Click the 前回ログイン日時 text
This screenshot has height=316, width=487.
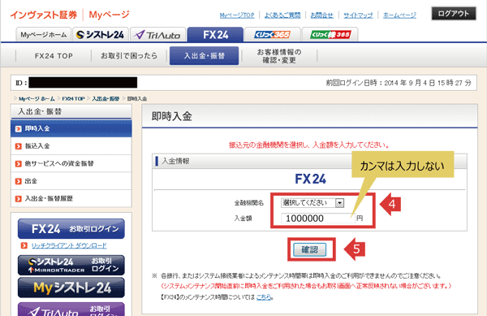tap(399, 83)
